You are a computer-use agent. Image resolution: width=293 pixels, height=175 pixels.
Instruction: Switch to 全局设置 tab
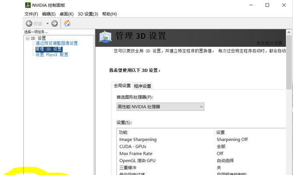pos(122,86)
